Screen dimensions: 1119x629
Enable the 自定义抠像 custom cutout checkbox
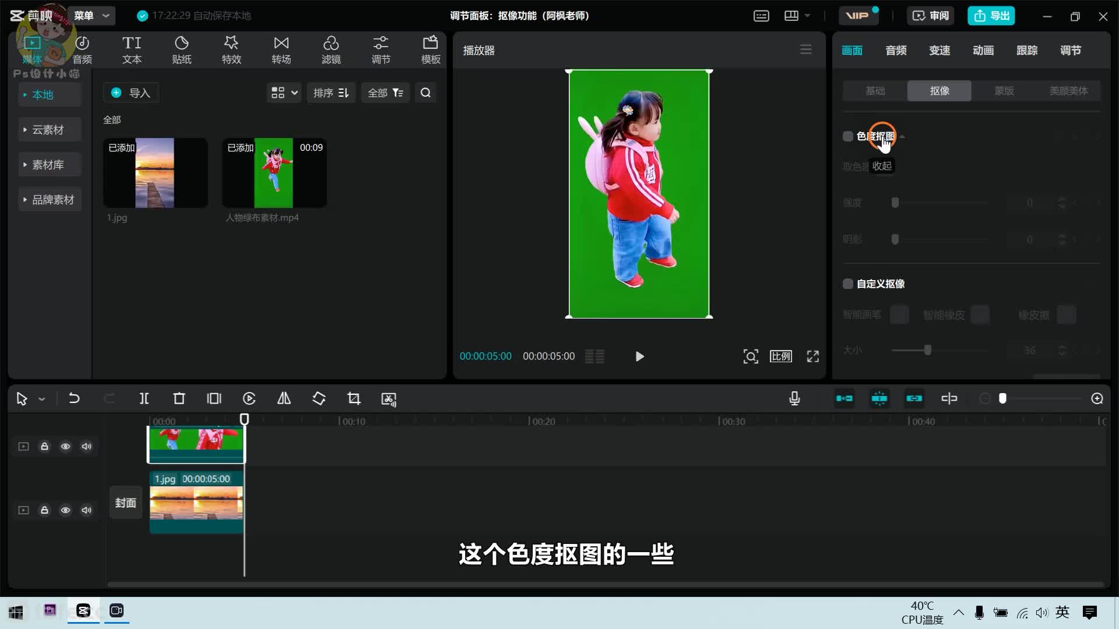(848, 284)
